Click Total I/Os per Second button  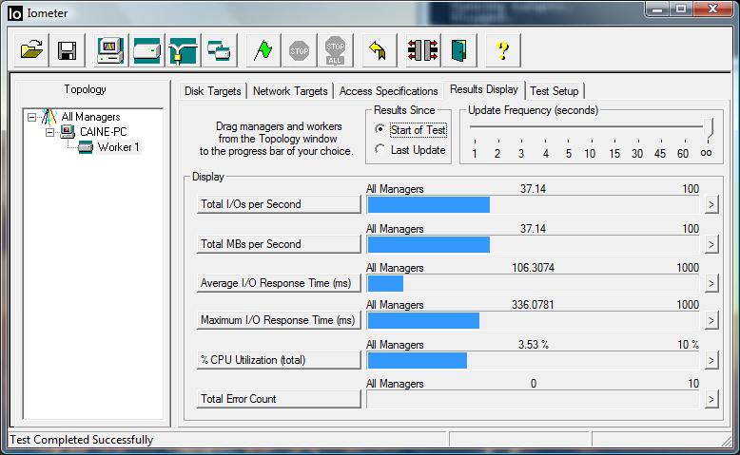(279, 204)
